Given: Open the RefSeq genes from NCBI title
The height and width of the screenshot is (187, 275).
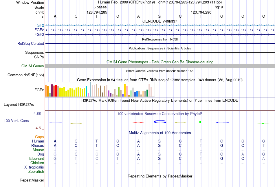Looking at the screenshot, I should (x=160, y=39).
